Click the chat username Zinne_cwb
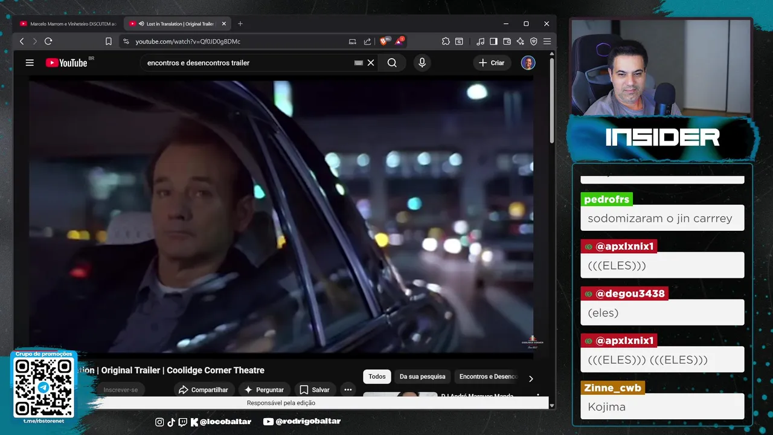 coord(613,388)
